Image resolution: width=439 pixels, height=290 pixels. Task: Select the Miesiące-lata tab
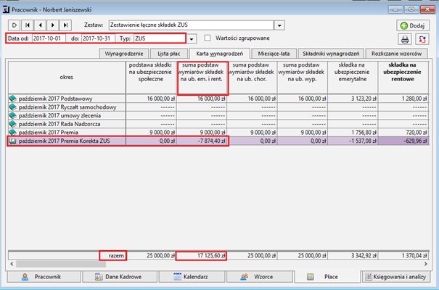click(274, 54)
